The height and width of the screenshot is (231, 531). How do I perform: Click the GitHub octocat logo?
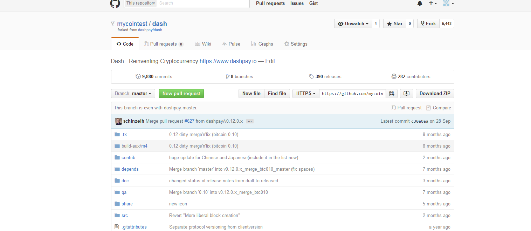(115, 4)
